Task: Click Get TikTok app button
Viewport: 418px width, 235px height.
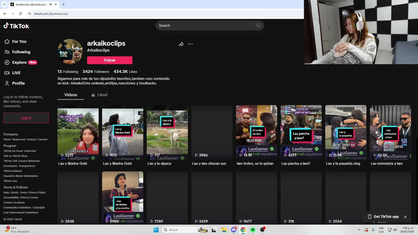Action: tap(383, 217)
